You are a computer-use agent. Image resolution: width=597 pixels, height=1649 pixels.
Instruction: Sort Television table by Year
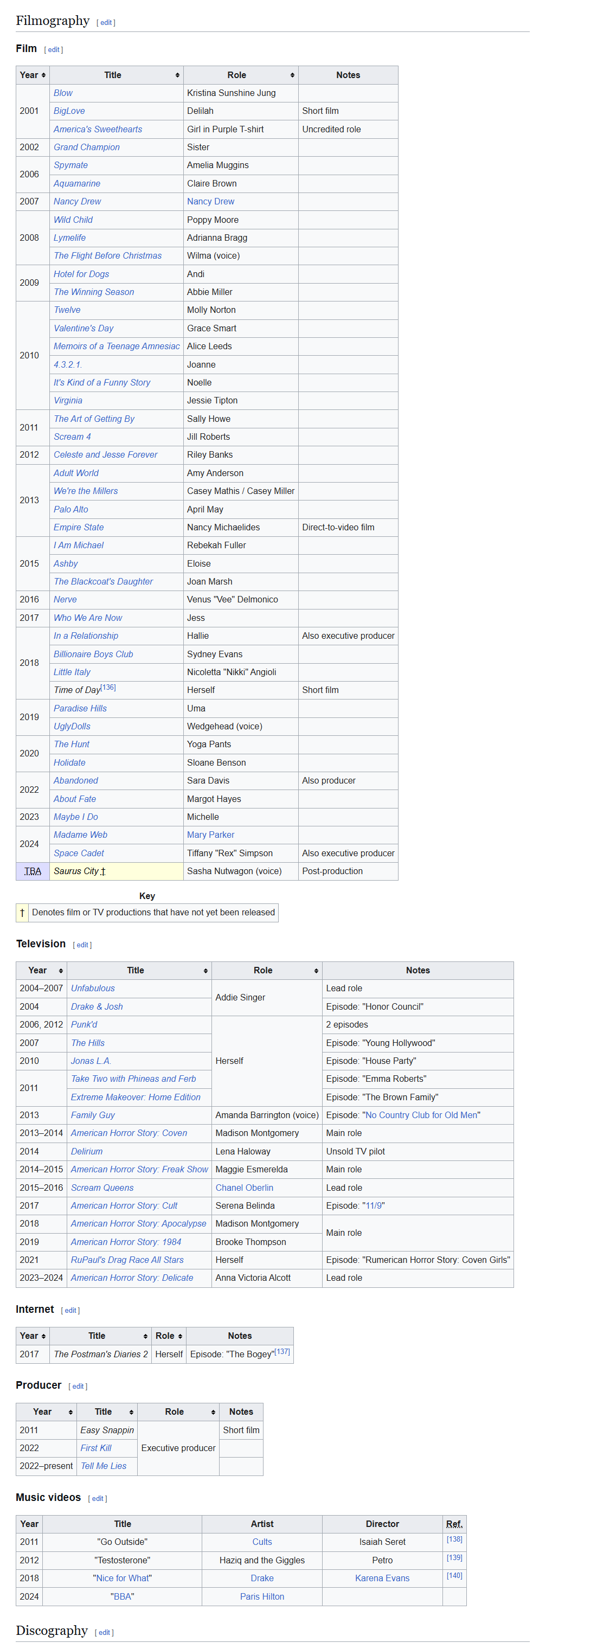(42, 970)
